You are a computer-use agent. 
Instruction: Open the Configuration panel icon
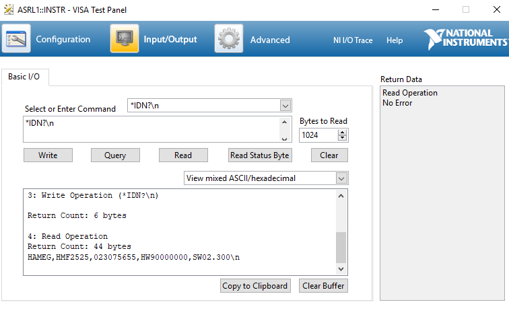[x=16, y=38]
